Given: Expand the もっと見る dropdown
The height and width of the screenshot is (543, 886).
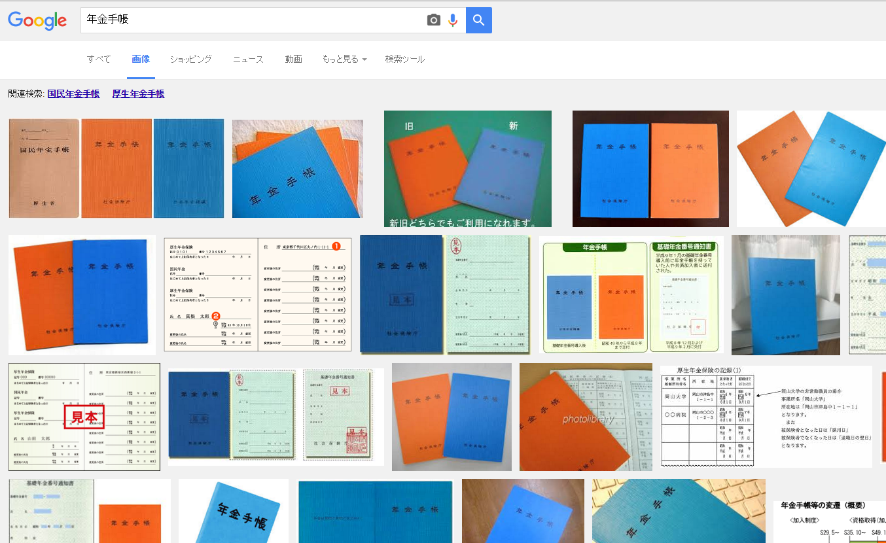Looking at the screenshot, I should pyautogui.click(x=344, y=59).
